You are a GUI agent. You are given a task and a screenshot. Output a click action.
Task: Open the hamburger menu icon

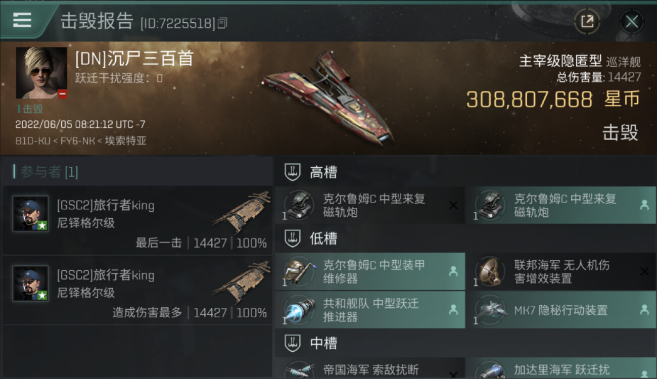(22, 20)
